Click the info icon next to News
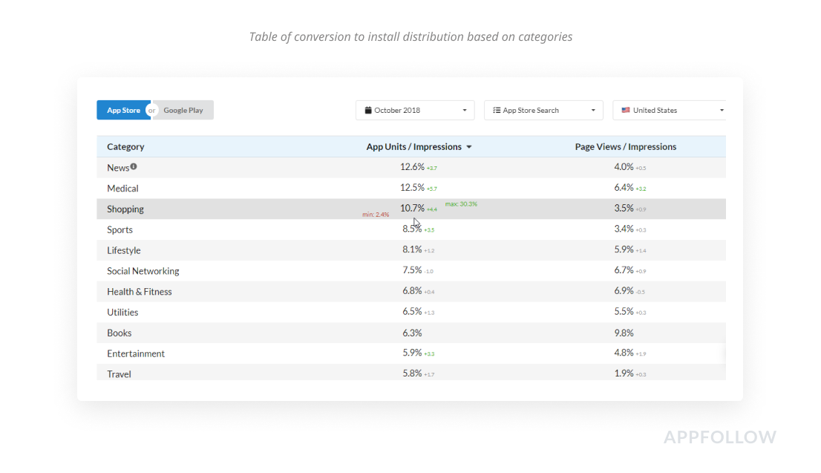 134,166
